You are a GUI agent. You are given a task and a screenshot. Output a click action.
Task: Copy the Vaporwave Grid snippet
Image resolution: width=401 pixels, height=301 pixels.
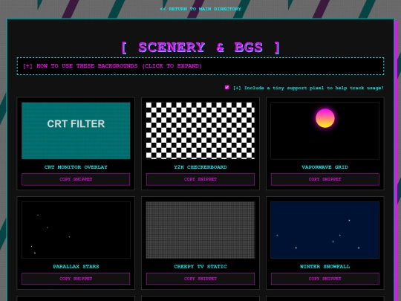pos(325,179)
